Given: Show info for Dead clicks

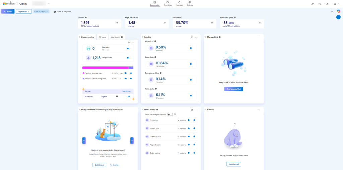Looking at the screenshot, I should click(155, 57).
